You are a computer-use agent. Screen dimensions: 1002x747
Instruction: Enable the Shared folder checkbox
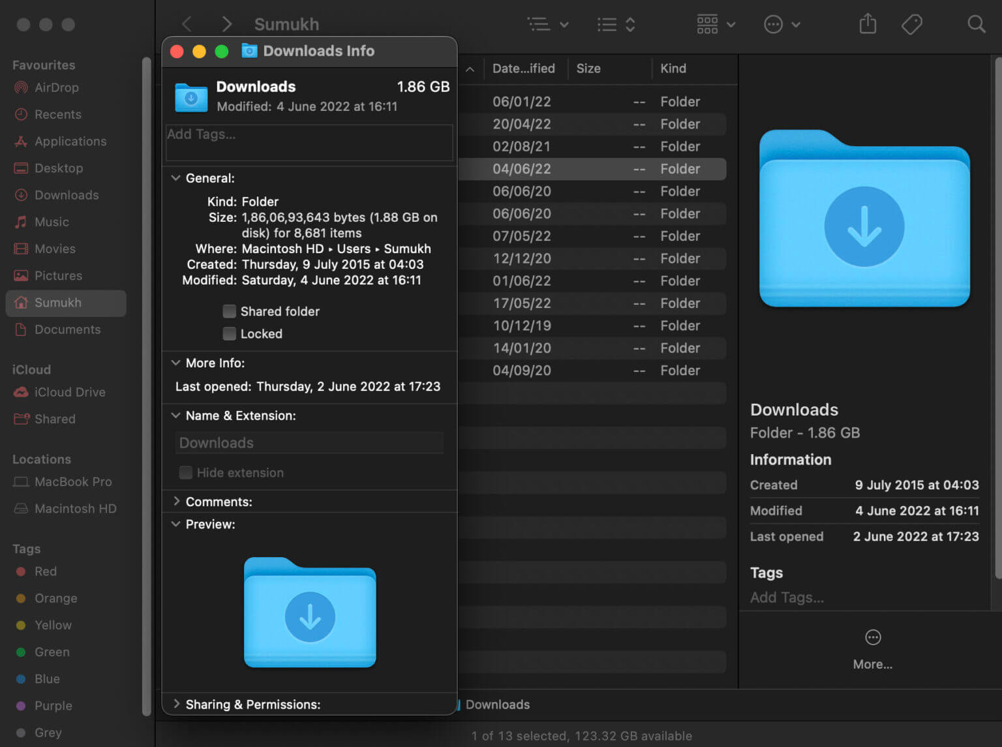click(230, 311)
